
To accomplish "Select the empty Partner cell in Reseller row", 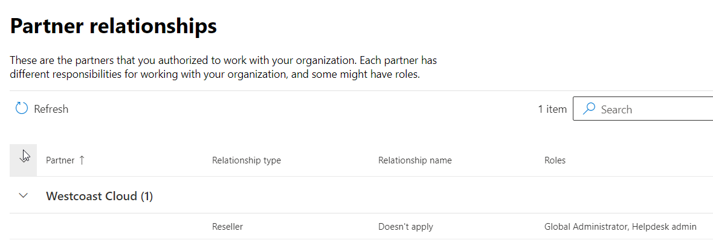I will point(124,226).
